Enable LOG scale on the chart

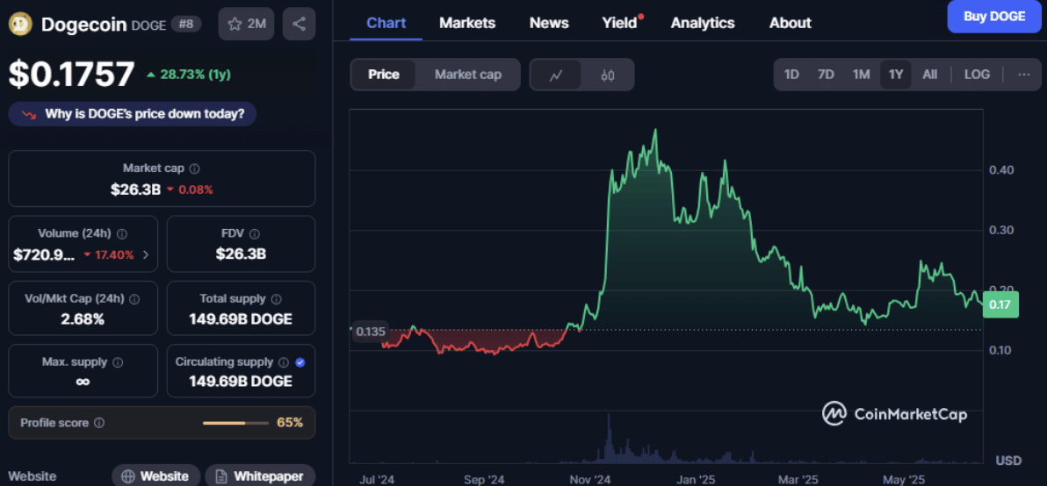pos(977,75)
